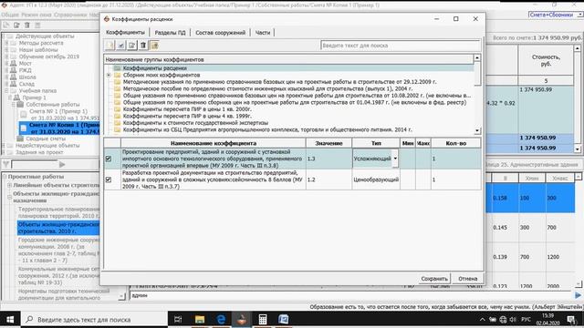Select Смета № 1 (Пример 1) in the tree
584x328 pixels.
tap(58, 111)
